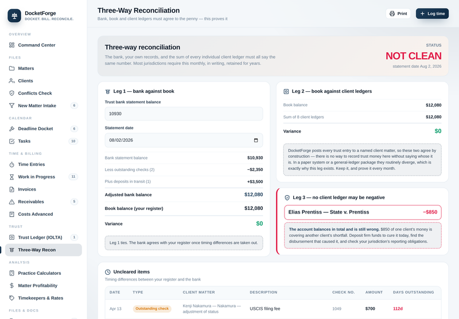Open the statement date calendar picker
Image resolution: width=459 pixels, height=319 pixels.
click(x=256, y=141)
